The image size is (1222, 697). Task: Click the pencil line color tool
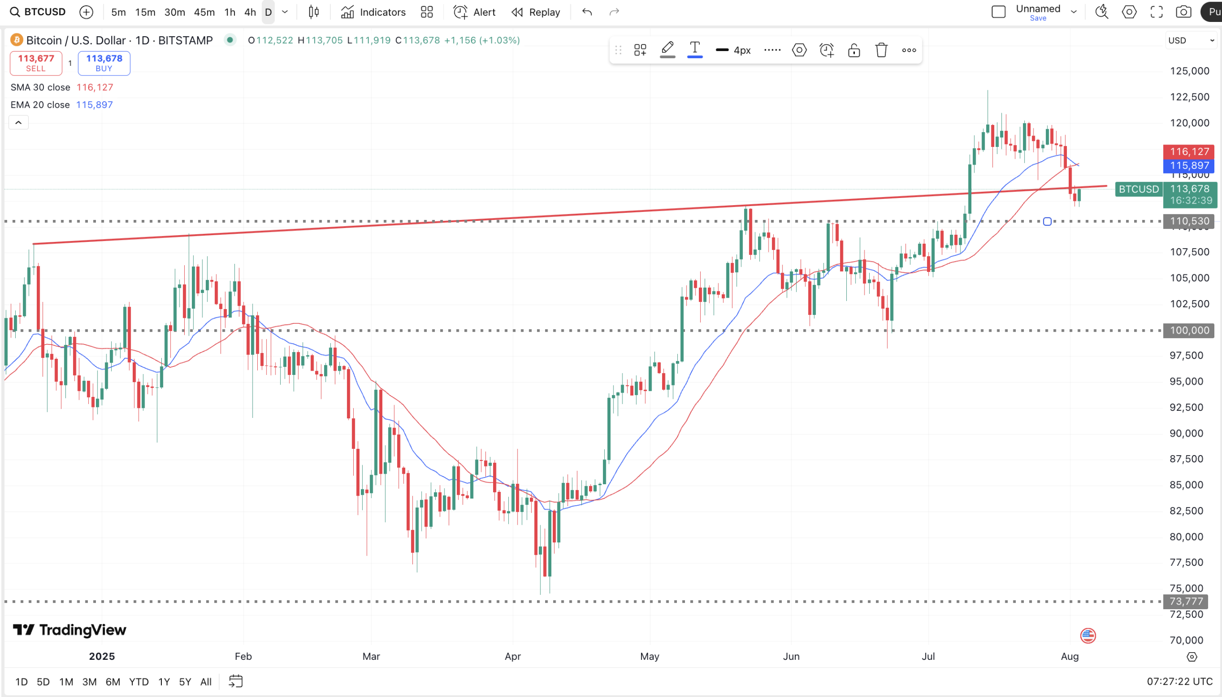pos(667,50)
